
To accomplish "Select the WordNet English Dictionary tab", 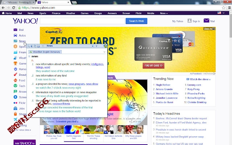I will click(x=45, y=52).
